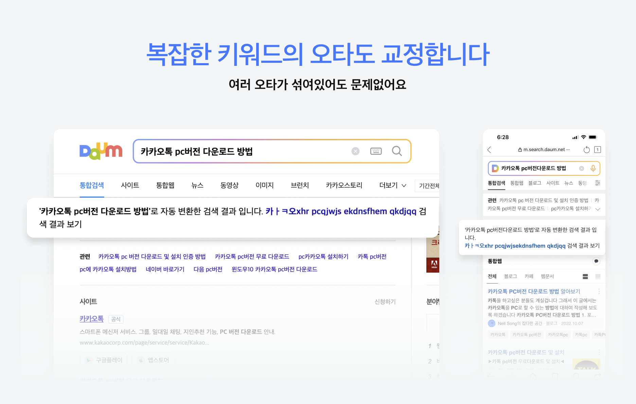Tap the 카톡pc tag chip
Viewport: 636px width, 404px height.
(x=581, y=335)
